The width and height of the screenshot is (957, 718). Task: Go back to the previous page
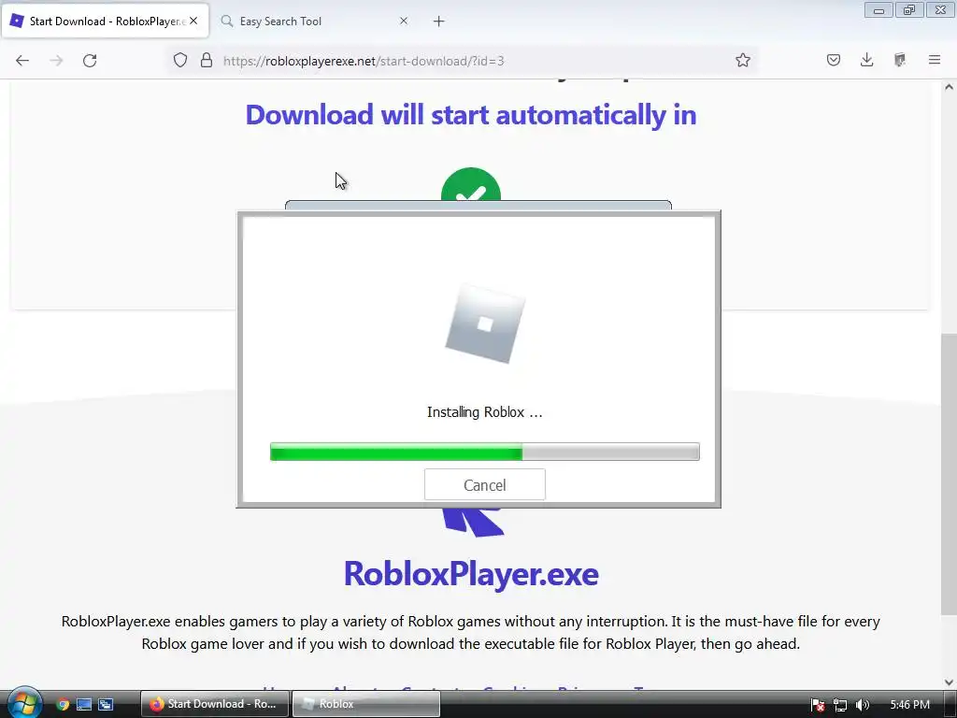(x=22, y=61)
